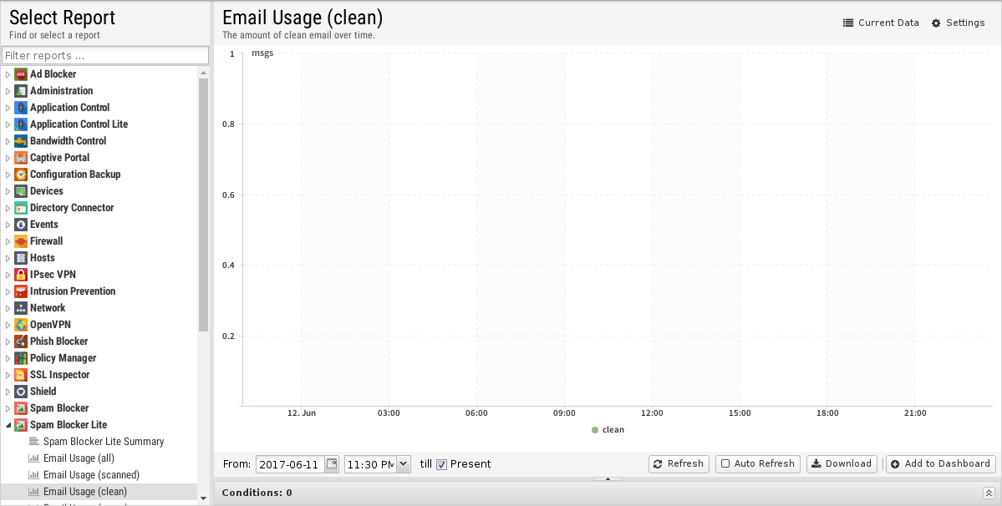
Task: Click the SSL Inspector icon
Action: click(x=21, y=375)
